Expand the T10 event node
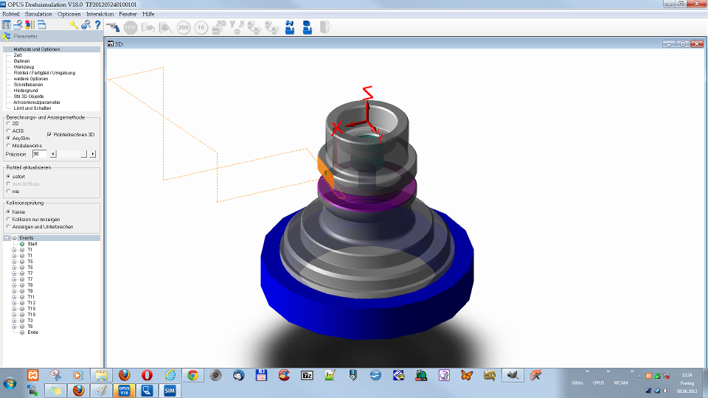This screenshot has width=708, height=398. click(x=14, y=315)
